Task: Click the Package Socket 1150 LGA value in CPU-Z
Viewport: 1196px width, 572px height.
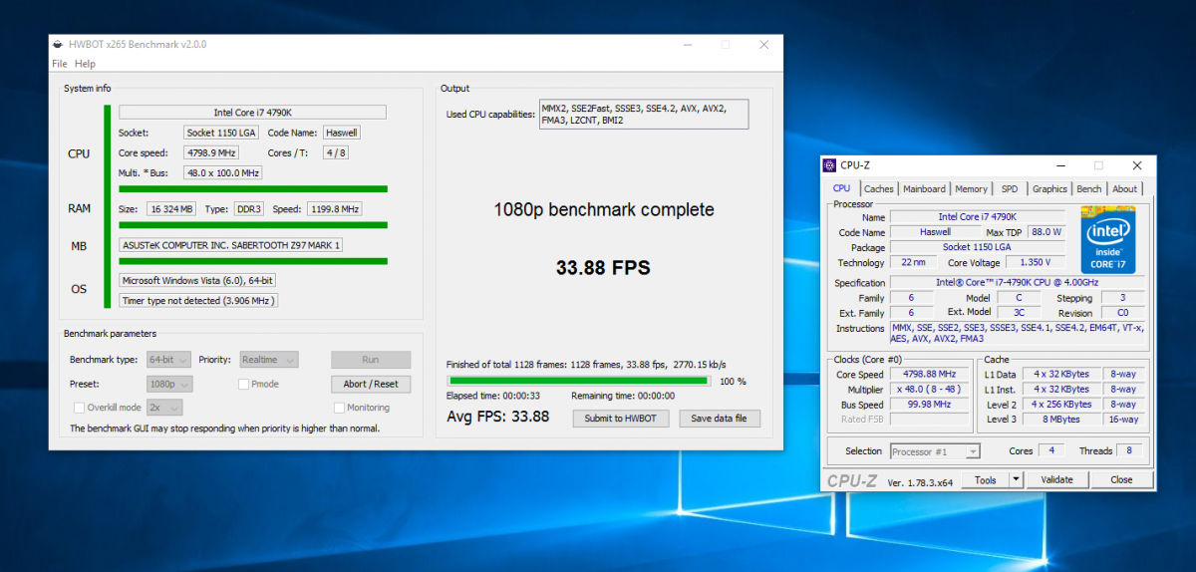Action: 978,246
